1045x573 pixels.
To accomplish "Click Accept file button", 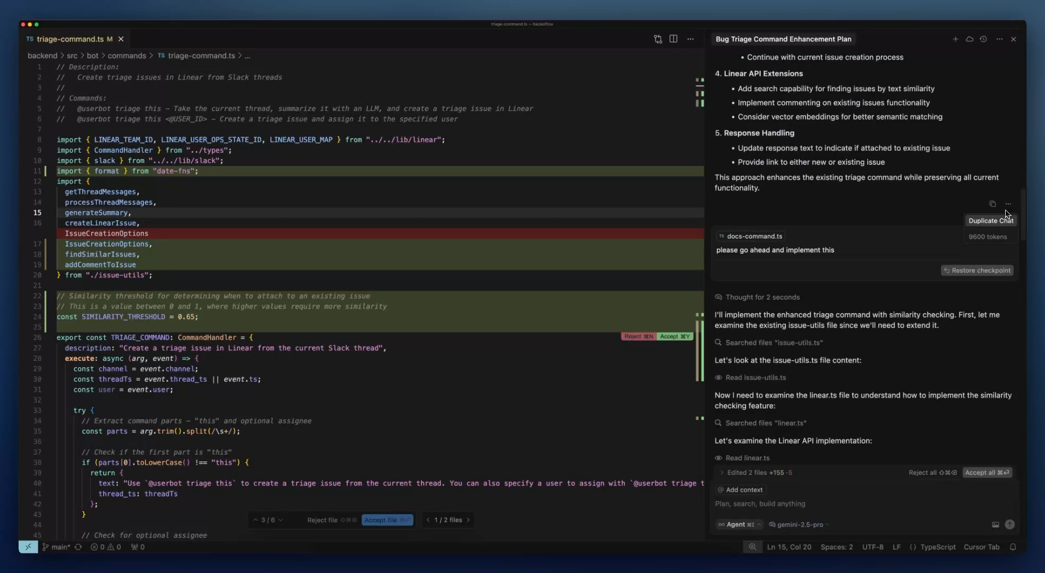I will click(387, 520).
